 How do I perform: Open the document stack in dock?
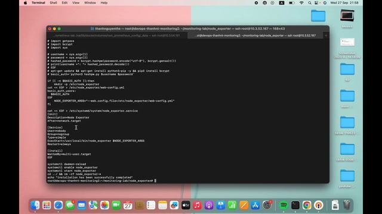[335, 205]
